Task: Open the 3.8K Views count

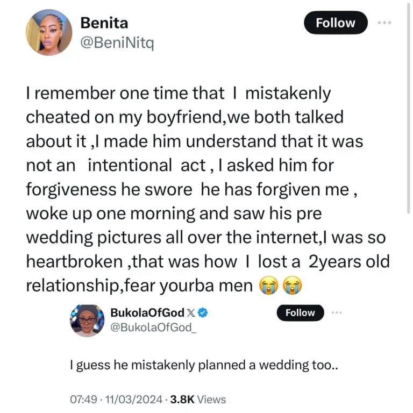Action: (x=198, y=400)
